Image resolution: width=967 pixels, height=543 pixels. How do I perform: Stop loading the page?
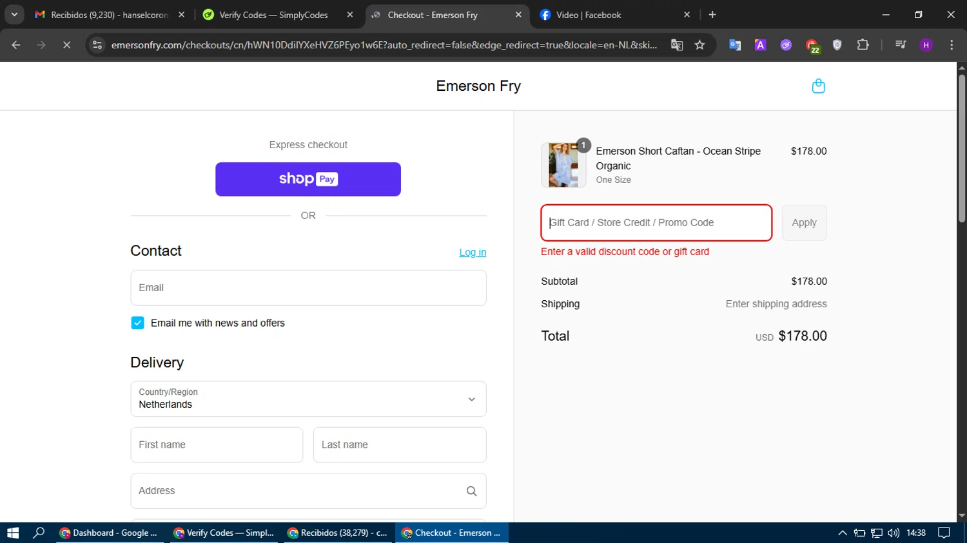coord(66,45)
